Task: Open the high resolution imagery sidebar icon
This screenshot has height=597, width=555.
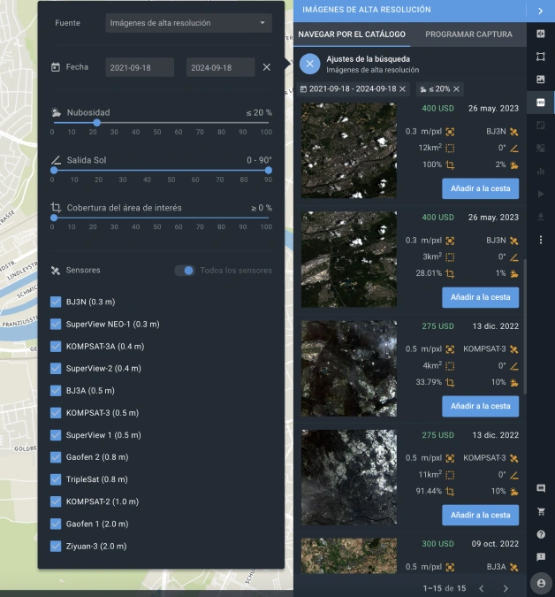Action: (x=541, y=103)
